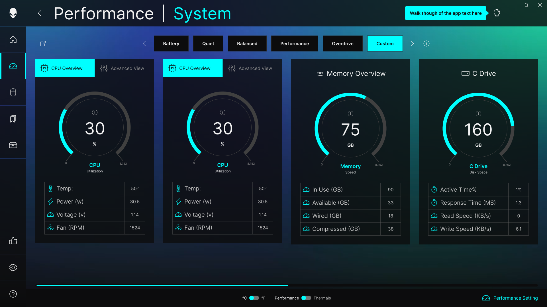Click info icon in first CPU gauge
Screen dimensions: 547x307
[95, 113]
